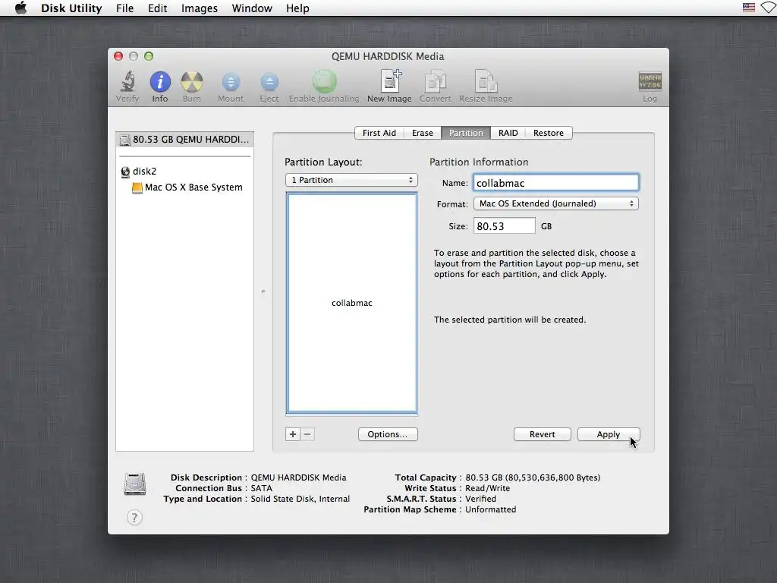
Task: Click the Size field showing 80.53
Action: [x=504, y=226]
